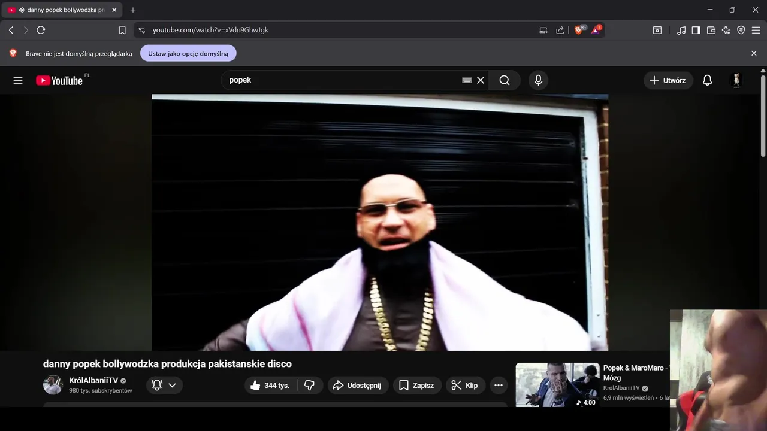The image size is (767, 431).
Task: Open Leo AI assistant
Action: pos(726,30)
